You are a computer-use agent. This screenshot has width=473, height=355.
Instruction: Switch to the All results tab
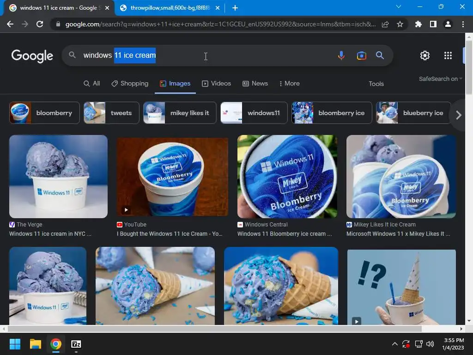92,84
